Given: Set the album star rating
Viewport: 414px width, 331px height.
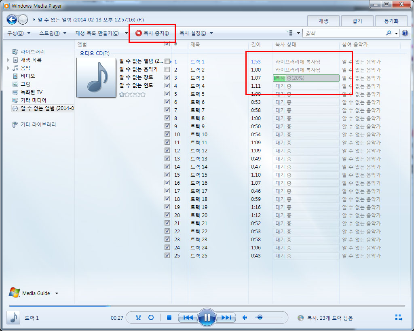Looking at the screenshot, I should (x=132, y=95).
